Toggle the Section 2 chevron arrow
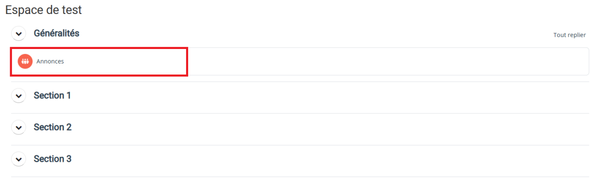The width and height of the screenshot is (602, 182). [x=19, y=127]
